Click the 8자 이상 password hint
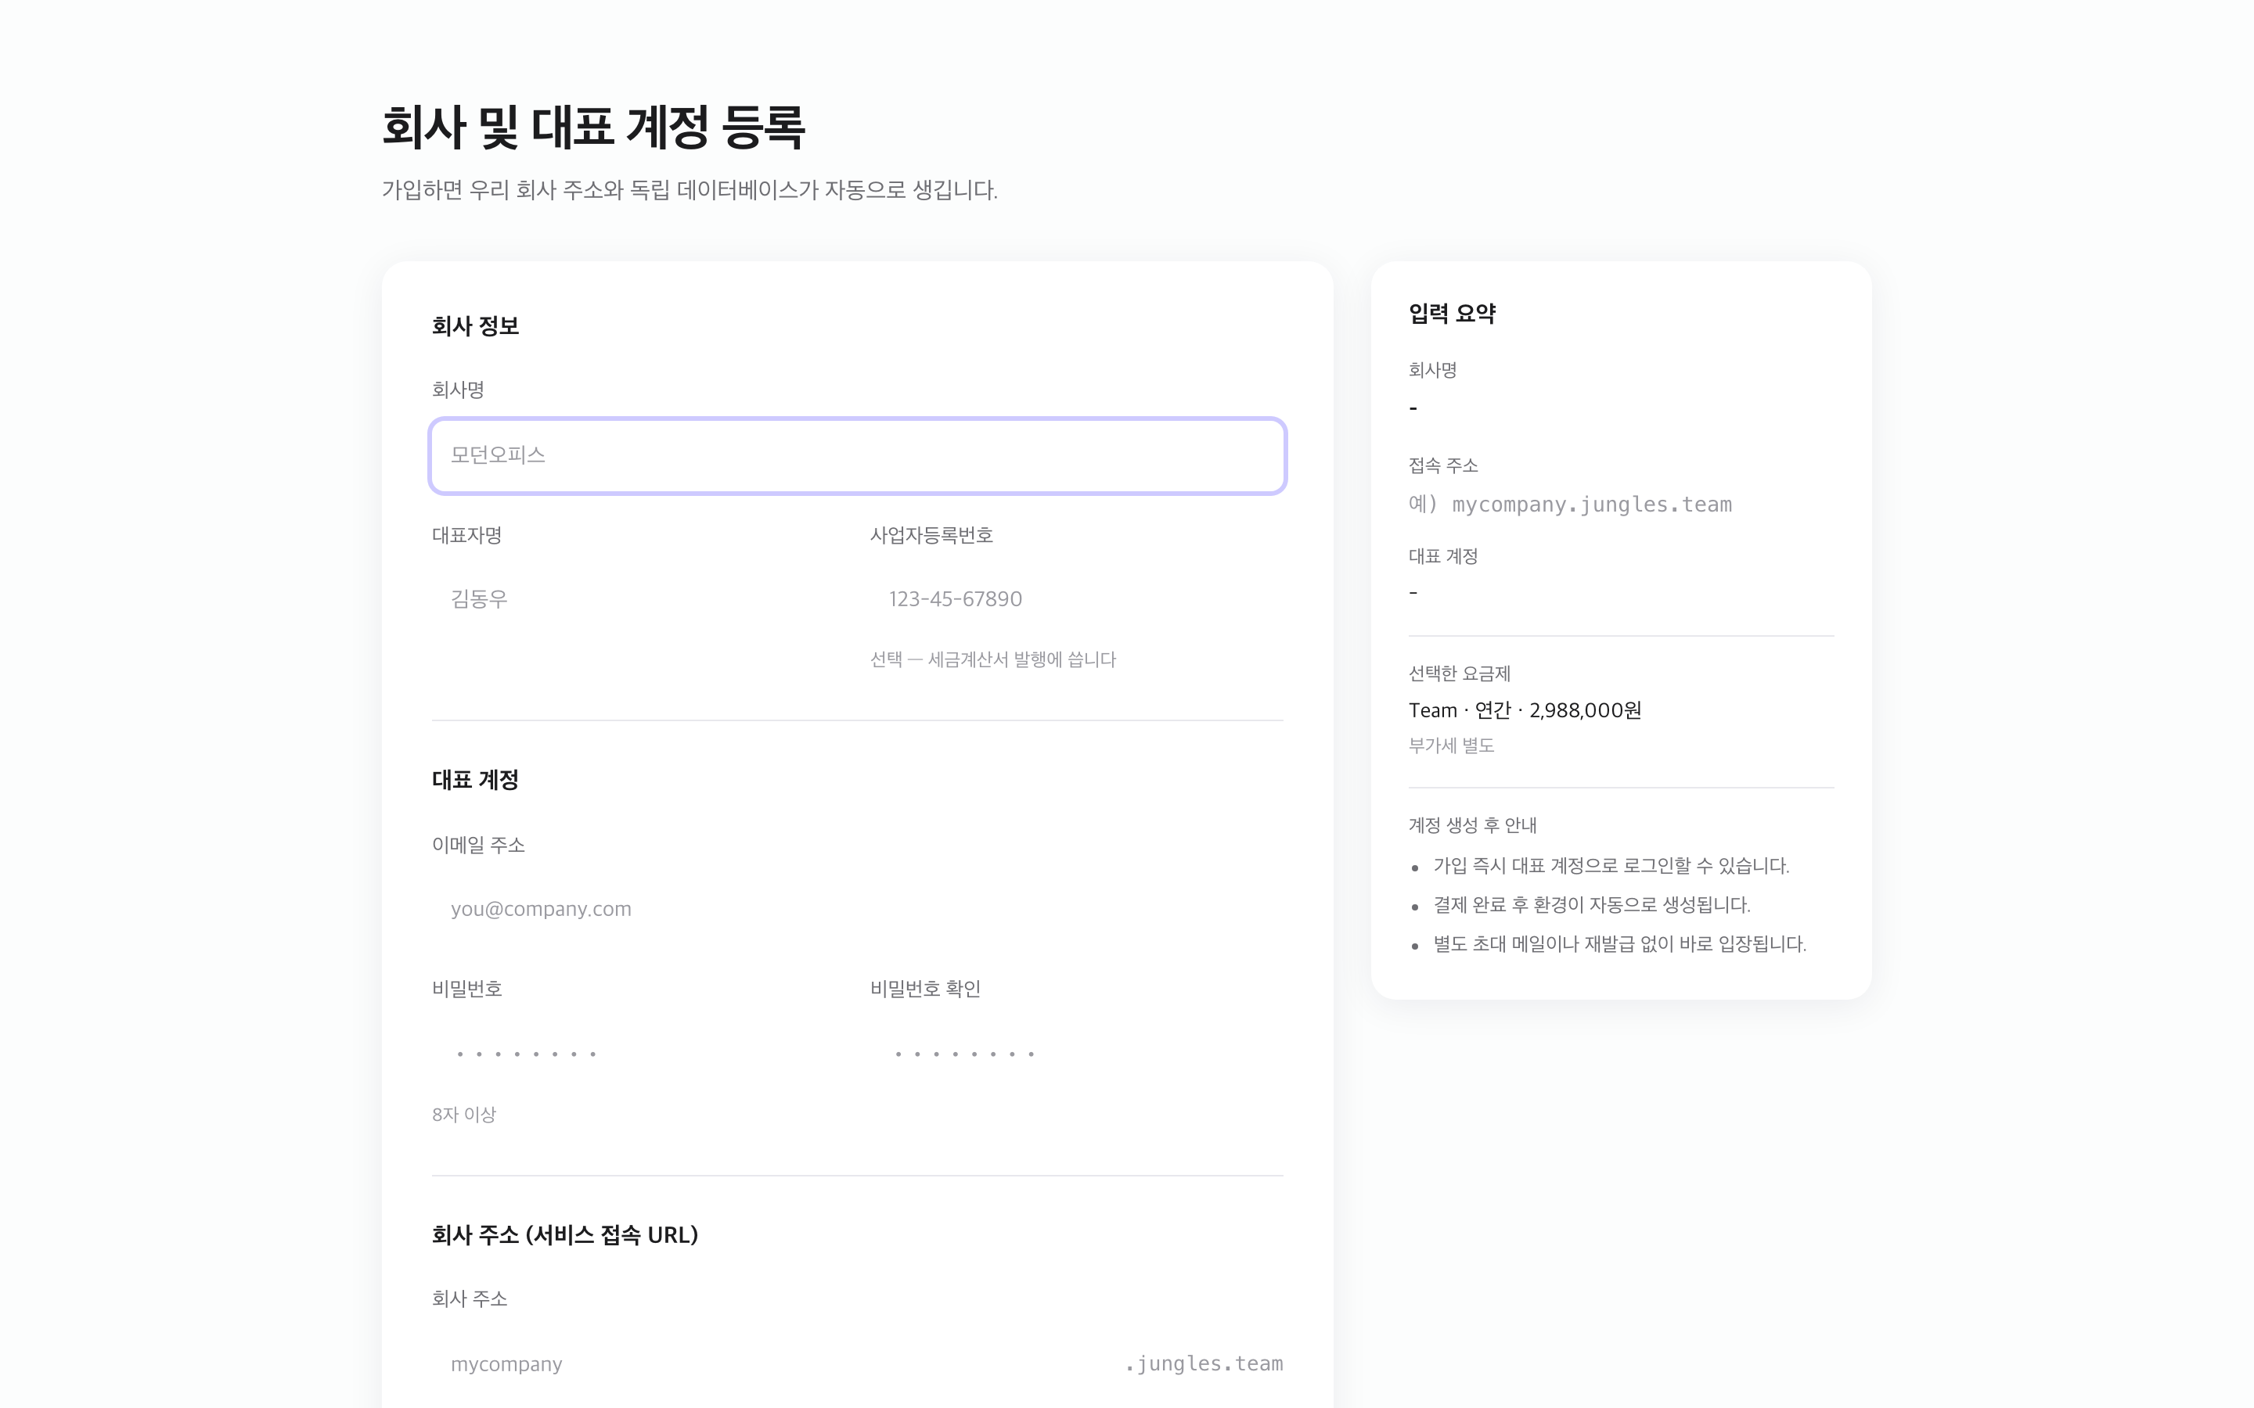The width and height of the screenshot is (2254, 1408). tap(464, 1115)
